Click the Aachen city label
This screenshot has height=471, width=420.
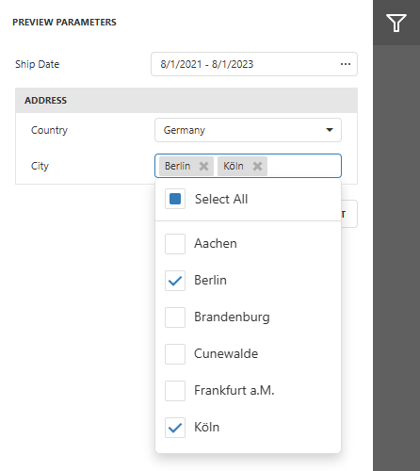point(216,244)
